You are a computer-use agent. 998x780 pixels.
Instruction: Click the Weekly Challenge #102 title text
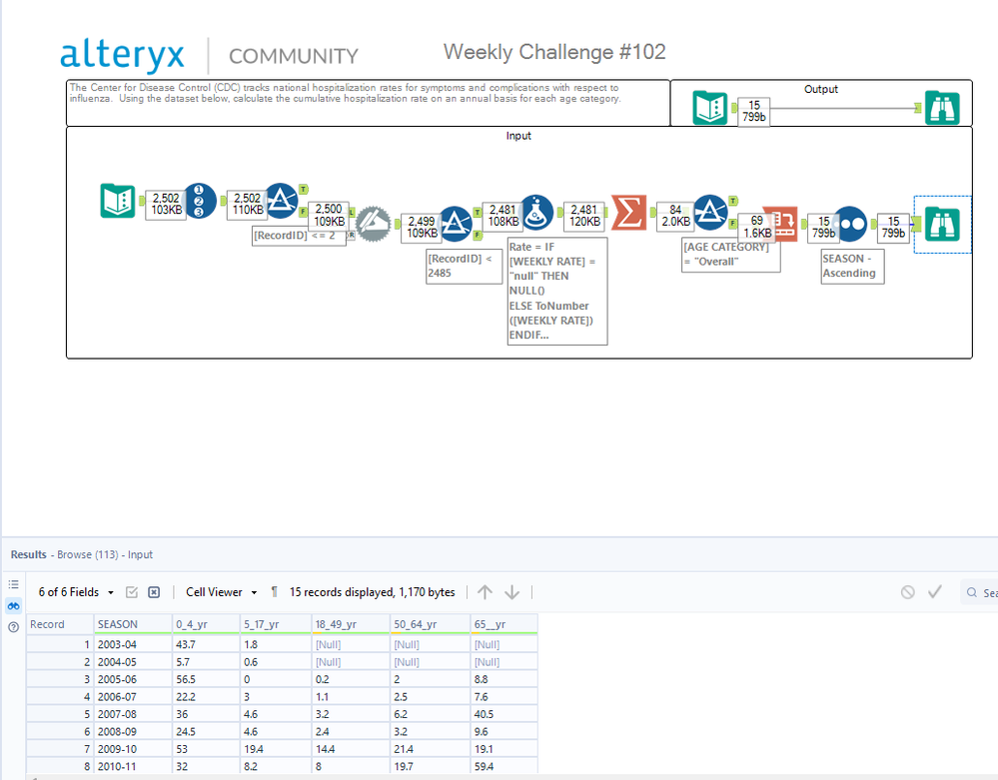tap(554, 52)
